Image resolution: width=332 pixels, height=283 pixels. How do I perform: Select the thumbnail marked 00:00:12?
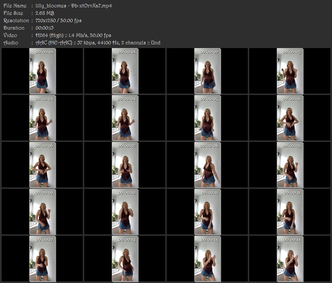[42, 259]
